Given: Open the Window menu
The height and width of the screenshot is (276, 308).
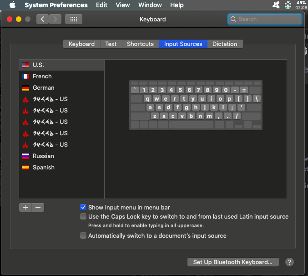Looking at the screenshot, I should tap(150, 5).
